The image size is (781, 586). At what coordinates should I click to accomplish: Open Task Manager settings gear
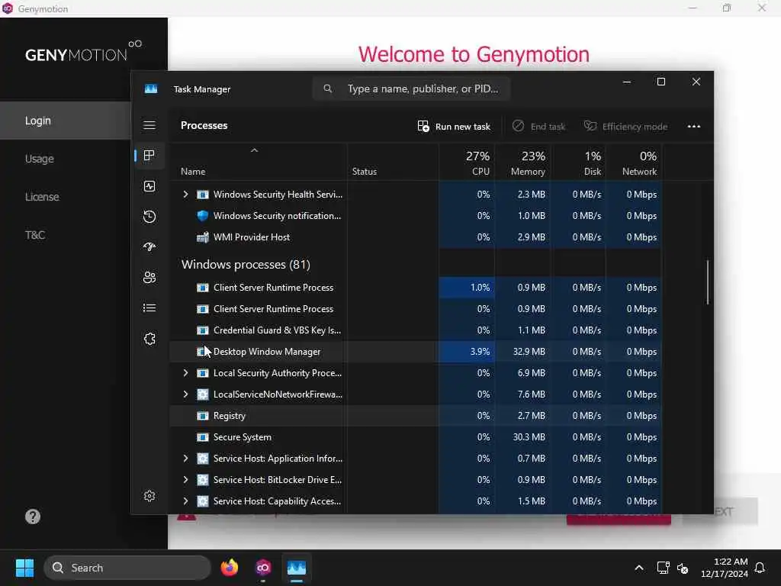tap(149, 496)
